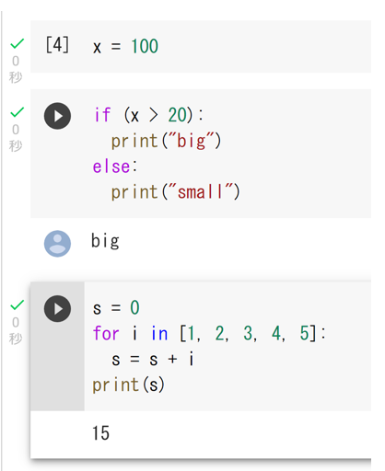Screen dimensions: 385x471
Task: Click the green checkmark beside cell [4]
Action: coord(17,43)
